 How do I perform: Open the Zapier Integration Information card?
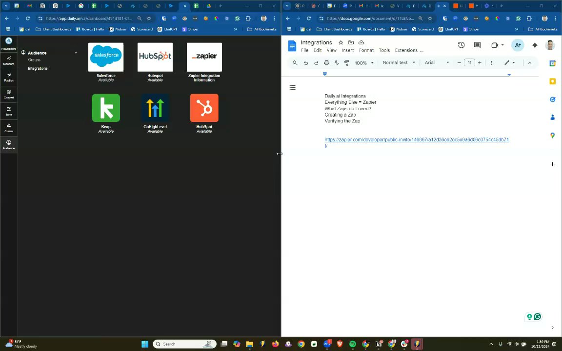(x=204, y=62)
